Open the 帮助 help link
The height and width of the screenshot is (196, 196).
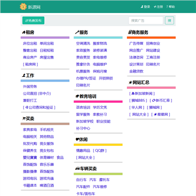(x=170, y=7)
